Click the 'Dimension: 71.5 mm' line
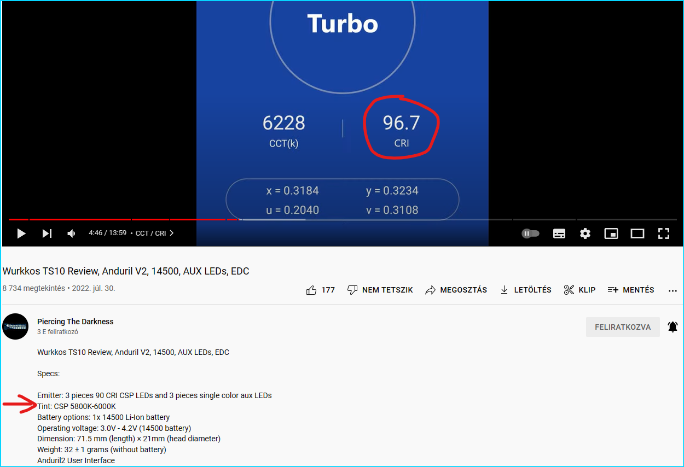This screenshot has width=684, height=467. [129, 439]
